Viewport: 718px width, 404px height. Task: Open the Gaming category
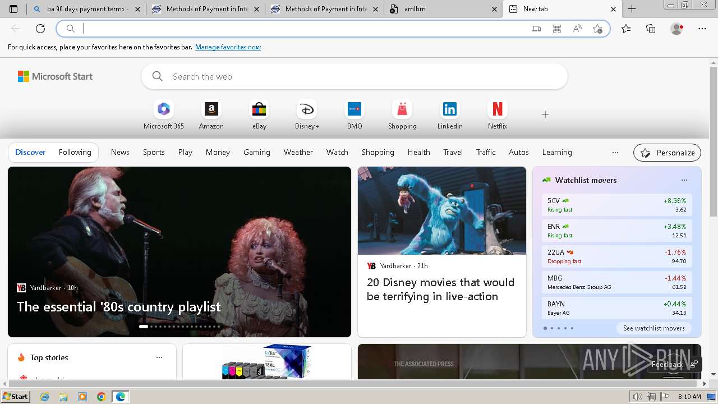tap(257, 152)
